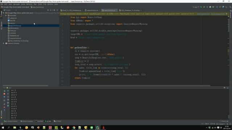Open Project panel gear settings
This screenshot has width=232, height=130.
[x=54, y=10]
